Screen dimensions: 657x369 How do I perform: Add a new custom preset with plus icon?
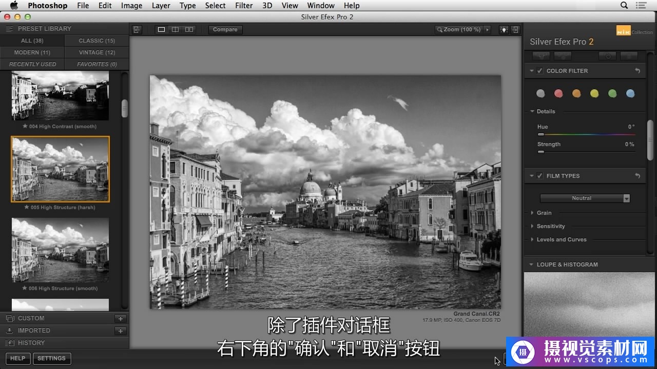(x=121, y=318)
